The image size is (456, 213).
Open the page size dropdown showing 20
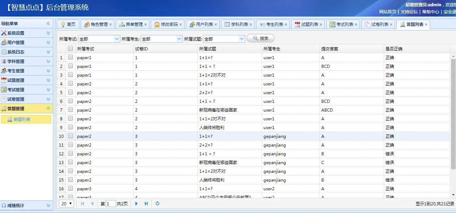click(x=66, y=204)
